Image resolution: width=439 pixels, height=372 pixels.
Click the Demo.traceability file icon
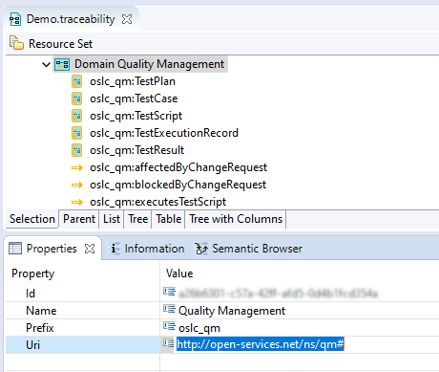point(15,19)
